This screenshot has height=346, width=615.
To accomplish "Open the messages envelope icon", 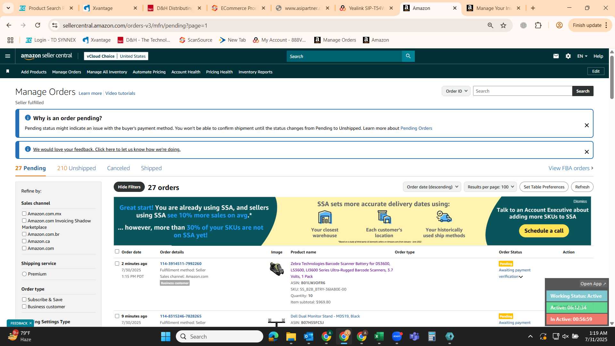I will (x=556, y=56).
